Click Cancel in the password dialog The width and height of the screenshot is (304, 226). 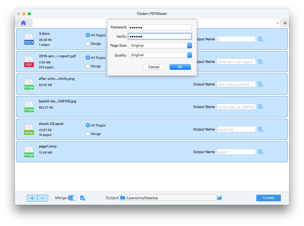154,67
